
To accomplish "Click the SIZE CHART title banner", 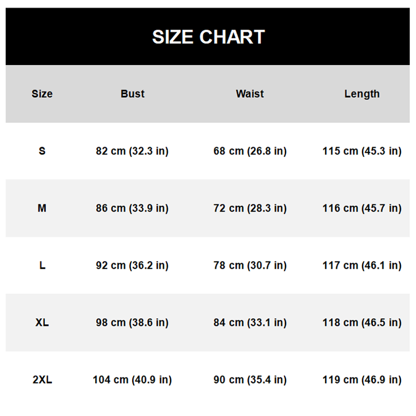I will pos(208,37).
